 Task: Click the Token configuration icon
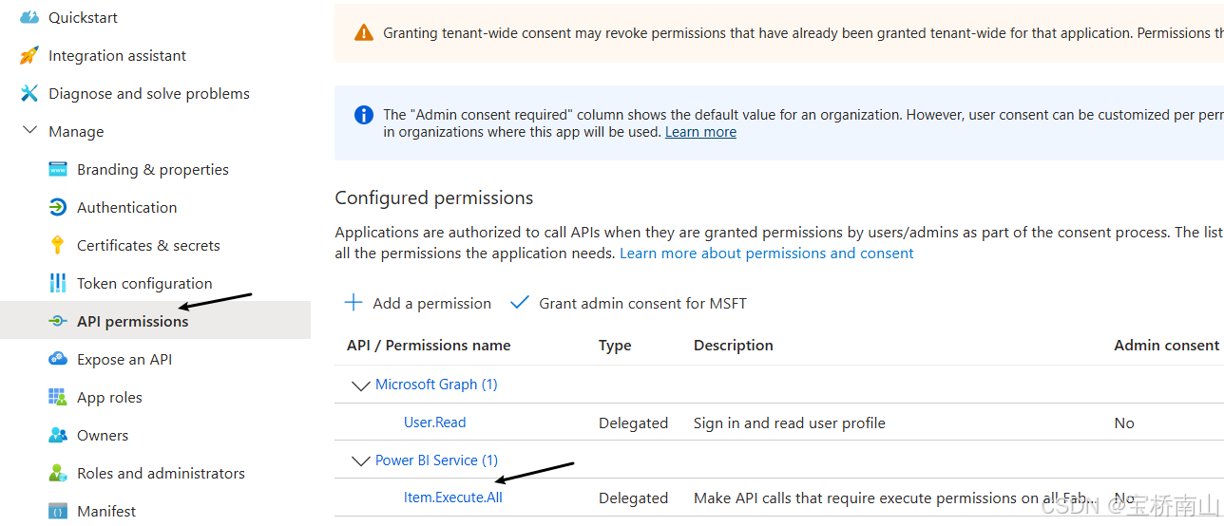click(58, 283)
